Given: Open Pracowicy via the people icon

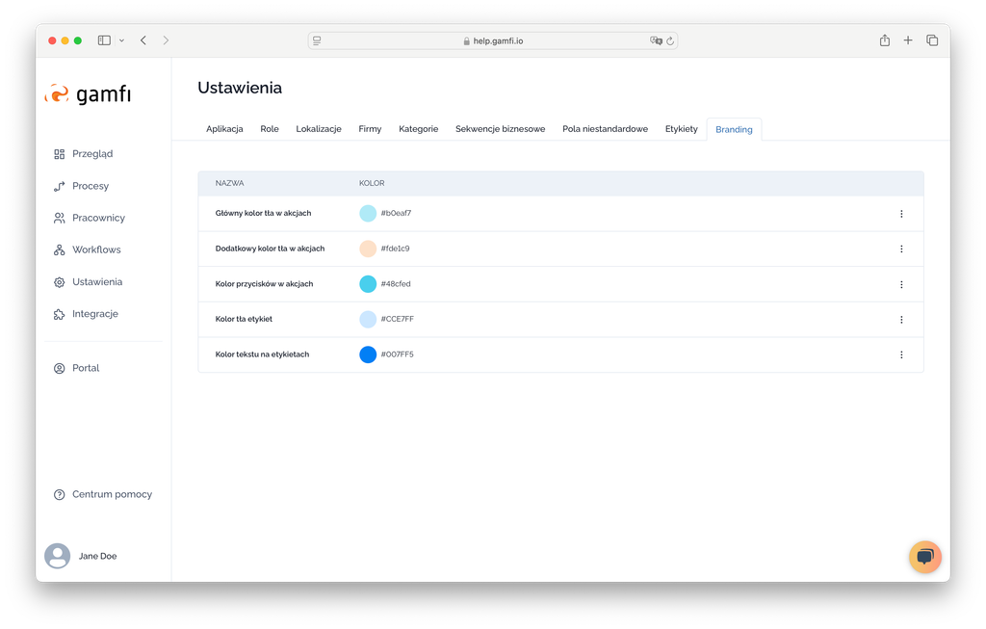Looking at the screenshot, I should (x=59, y=218).
